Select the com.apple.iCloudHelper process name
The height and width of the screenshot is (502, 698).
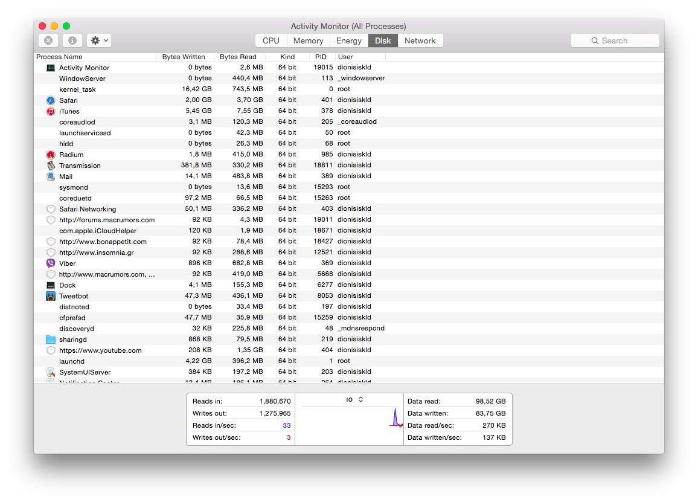(98, 231)
